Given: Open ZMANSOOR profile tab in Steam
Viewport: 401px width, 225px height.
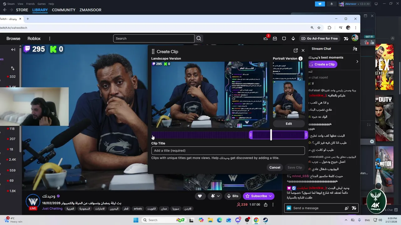Looking at the screenshot, I should pos(90,10).
